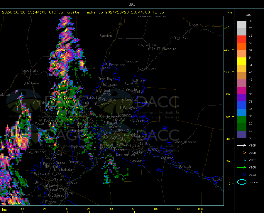Click the 'Chapanay' map label

click(125, 115)
